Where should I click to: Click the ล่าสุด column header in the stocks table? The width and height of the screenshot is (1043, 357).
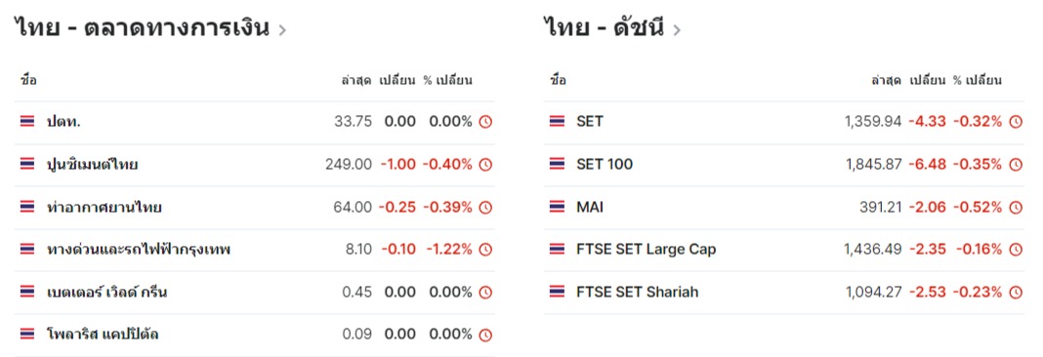point(355,80)
